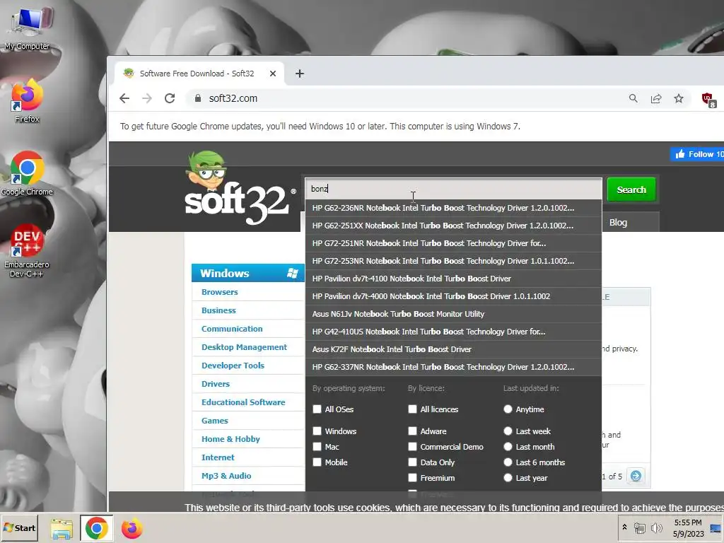Click the Windows Start button

tap(19, 527)
